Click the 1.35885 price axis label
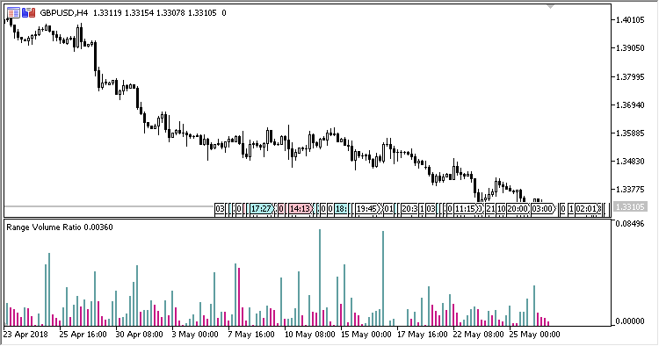 coord(630,133)
